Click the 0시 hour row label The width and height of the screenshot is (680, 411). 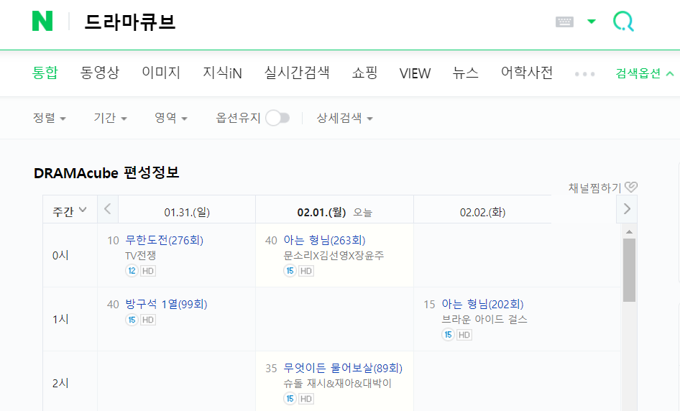pyautogui.click(x=60, y=255)
